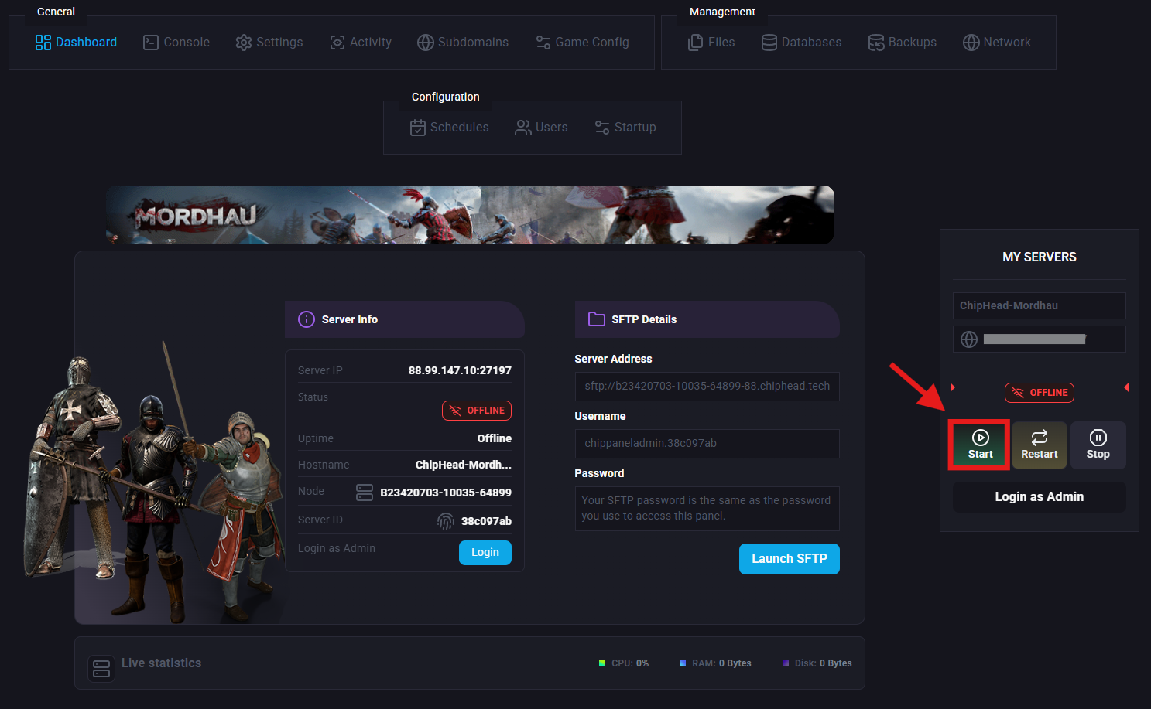
Task: Click the SFTP Details header text
Action: (644, 319)
